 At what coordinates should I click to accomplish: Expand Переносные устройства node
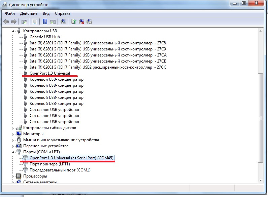click(x=13, y=146)
